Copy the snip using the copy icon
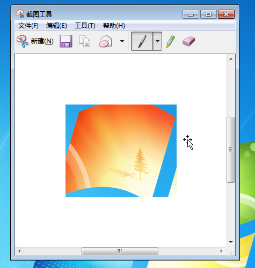This screenshot has width=255, height=268. coord(85,41)
